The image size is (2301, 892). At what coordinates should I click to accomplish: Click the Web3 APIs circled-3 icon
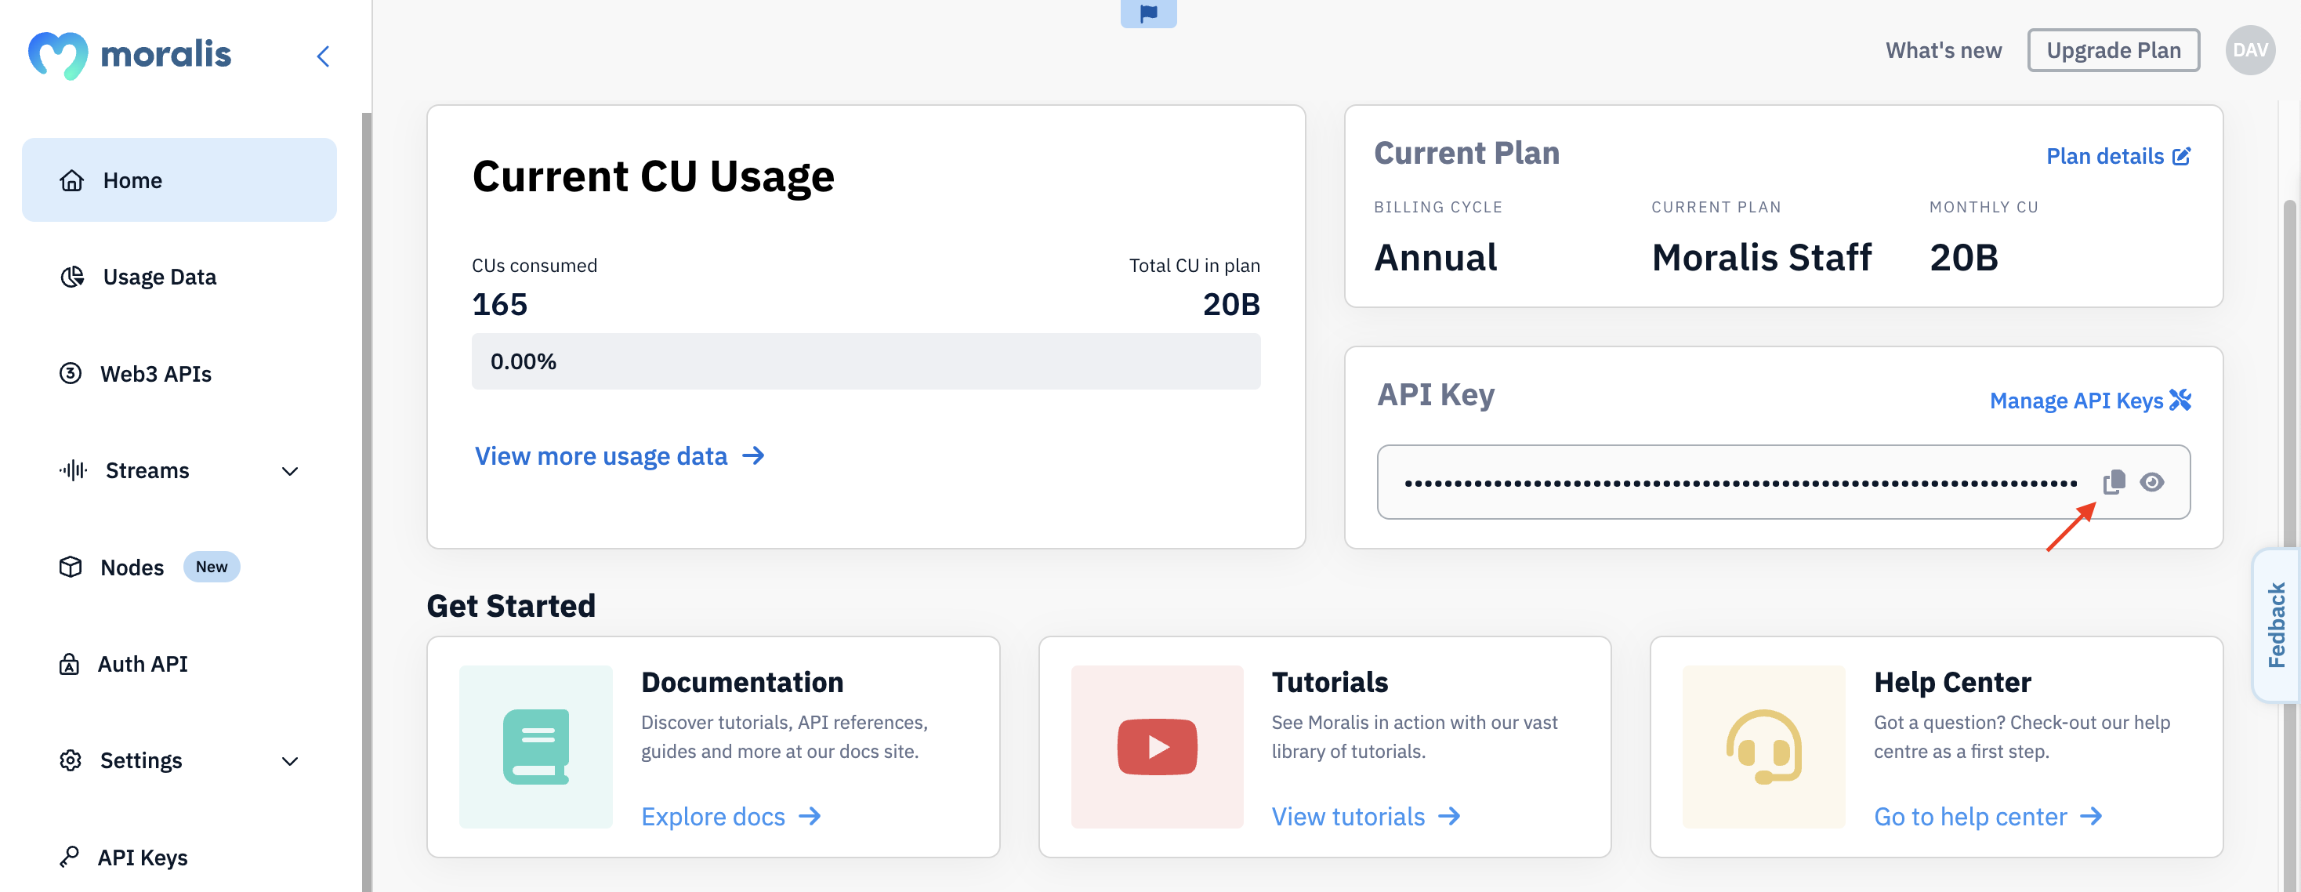[71, 372]
